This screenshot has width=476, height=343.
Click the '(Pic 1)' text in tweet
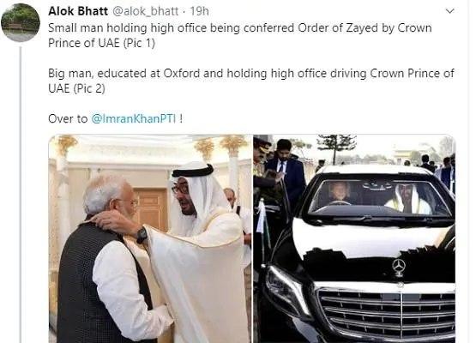coord(139,43)
